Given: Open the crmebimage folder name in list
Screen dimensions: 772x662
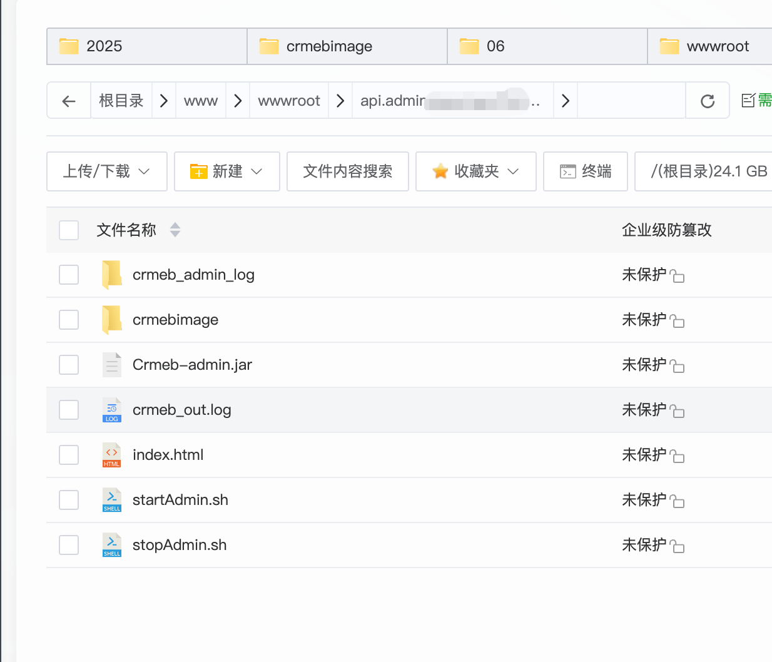Looking at the screenshot, I should point(176,320).
